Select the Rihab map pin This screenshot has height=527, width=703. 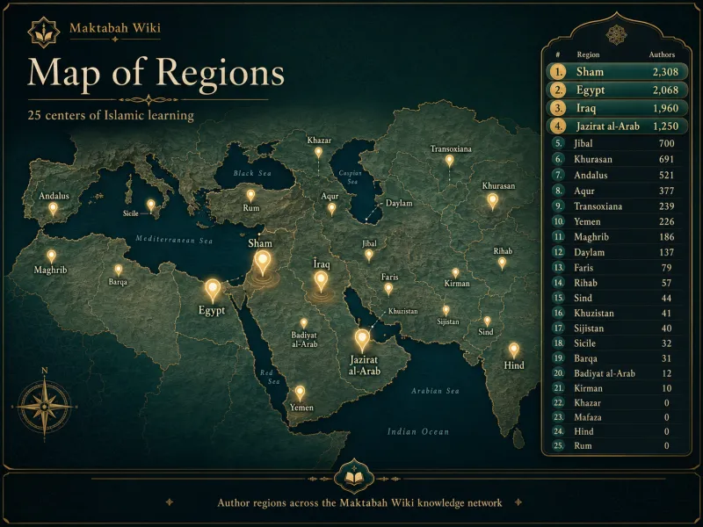(502, 263)
